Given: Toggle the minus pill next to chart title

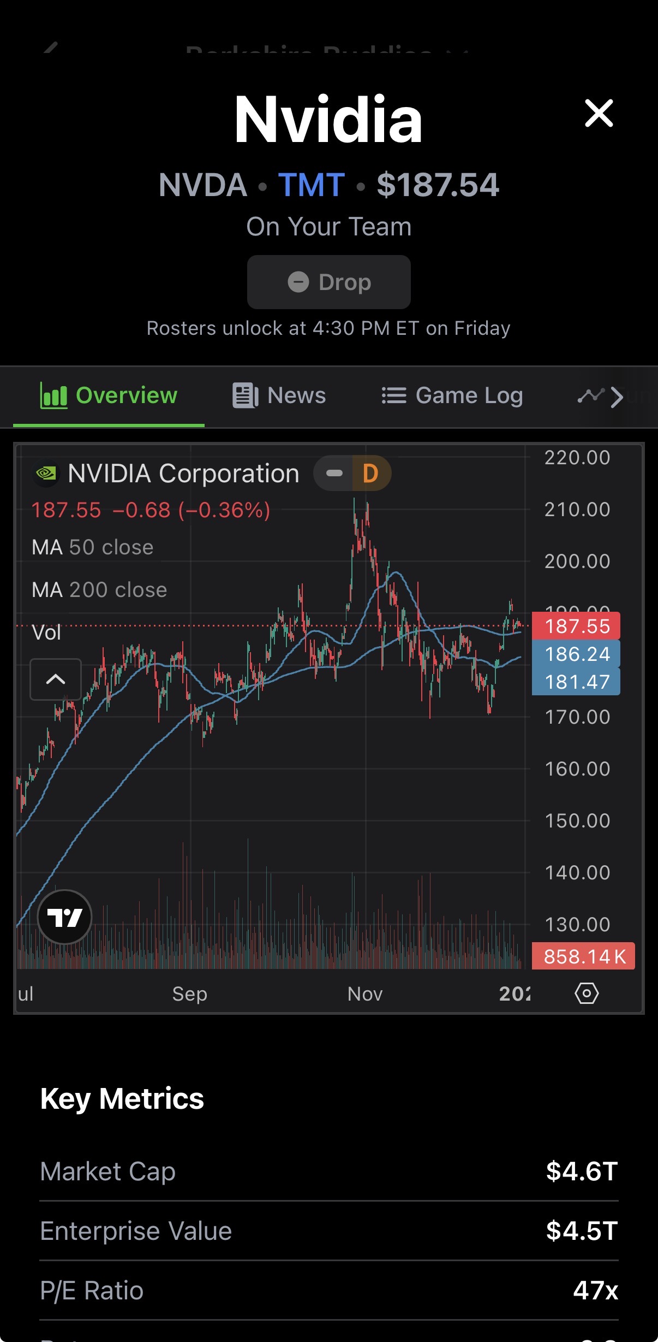Looking at the screenshot, I should point(334,473).
